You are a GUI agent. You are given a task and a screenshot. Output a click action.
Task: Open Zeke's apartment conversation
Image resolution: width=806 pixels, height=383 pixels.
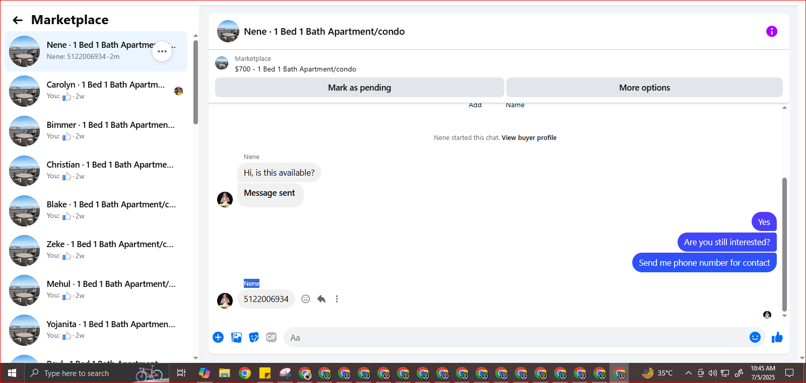[96, 250]
